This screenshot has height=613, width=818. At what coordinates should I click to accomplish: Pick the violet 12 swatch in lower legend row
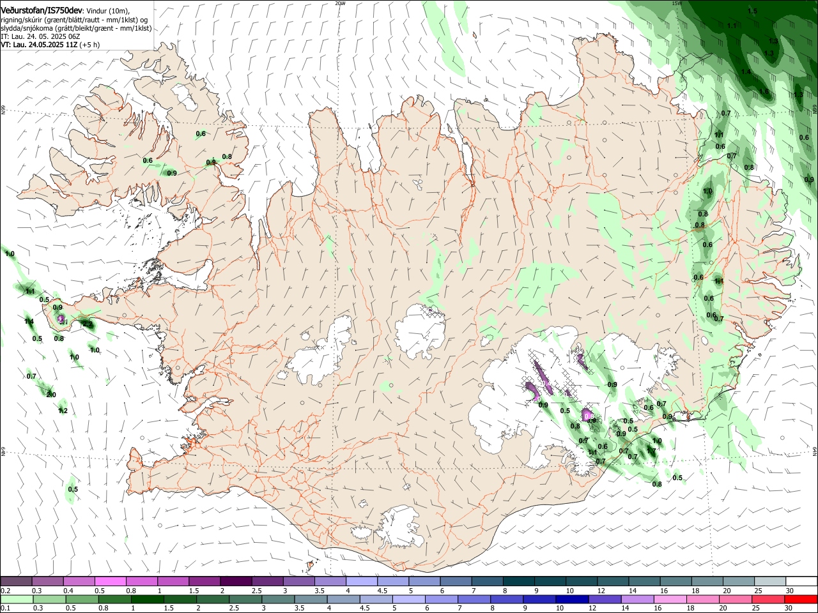pyautogui.click(x=604, y=600)
